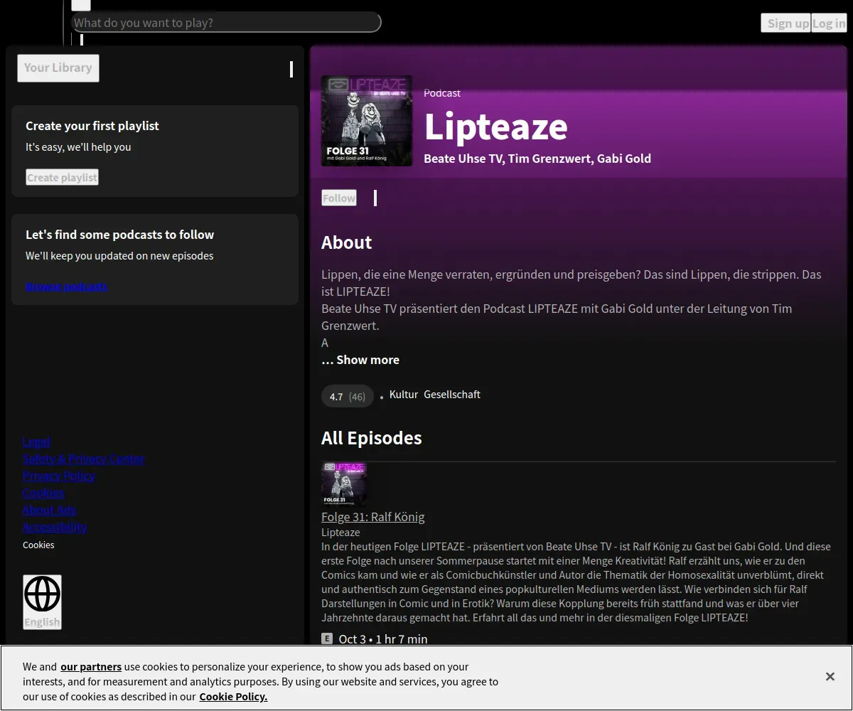Open Safety & Privacy Center link
Image resolution: width=853 pixels, height=711 pixels.
point(84,459)
